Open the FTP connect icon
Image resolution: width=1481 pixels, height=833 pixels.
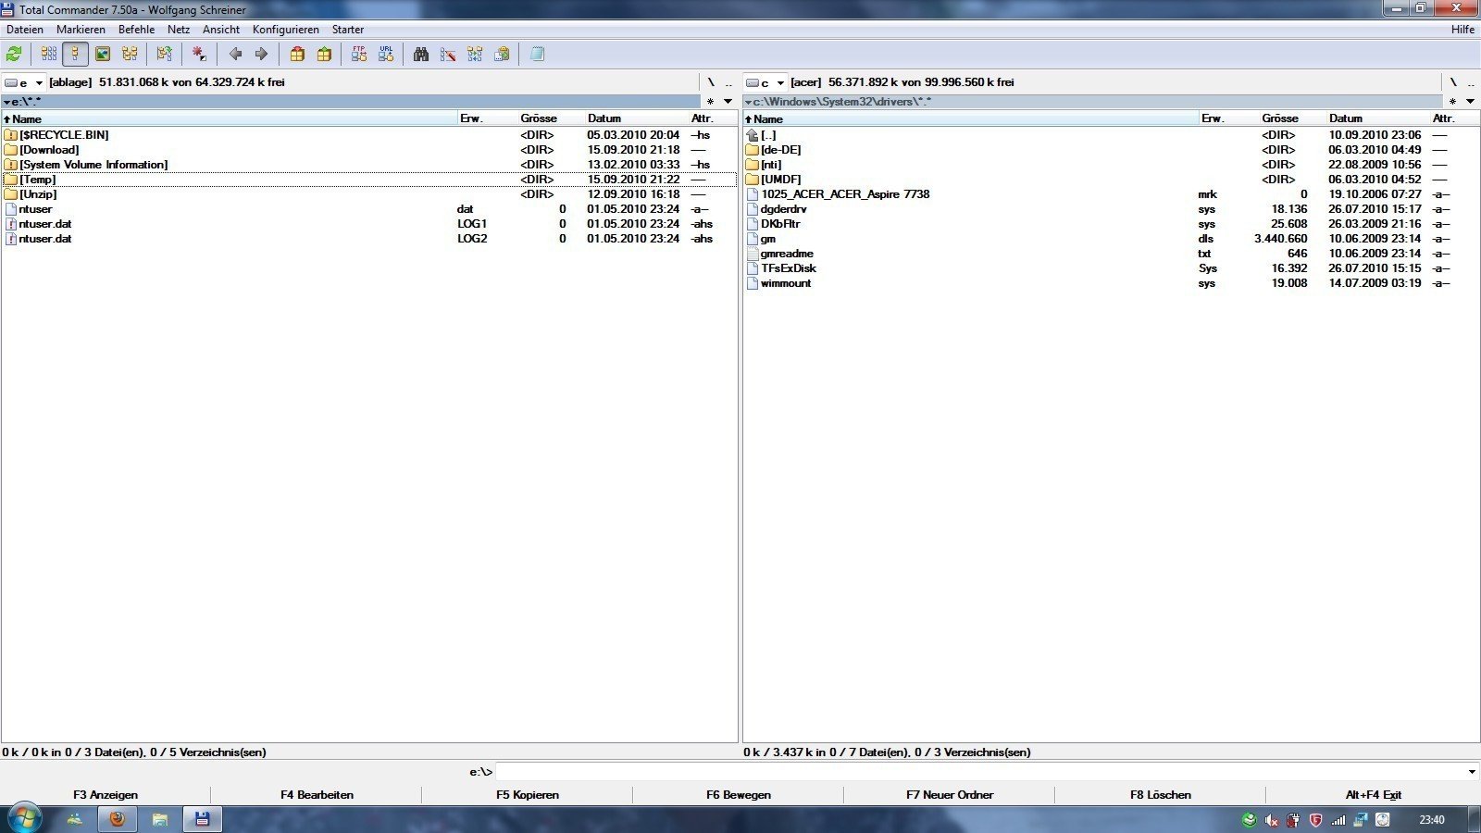359,55
